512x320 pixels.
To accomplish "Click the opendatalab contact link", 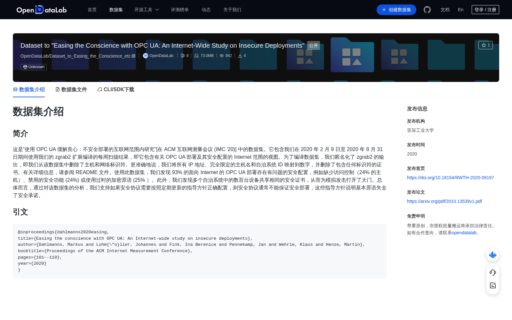I will [x=464, y=233].
